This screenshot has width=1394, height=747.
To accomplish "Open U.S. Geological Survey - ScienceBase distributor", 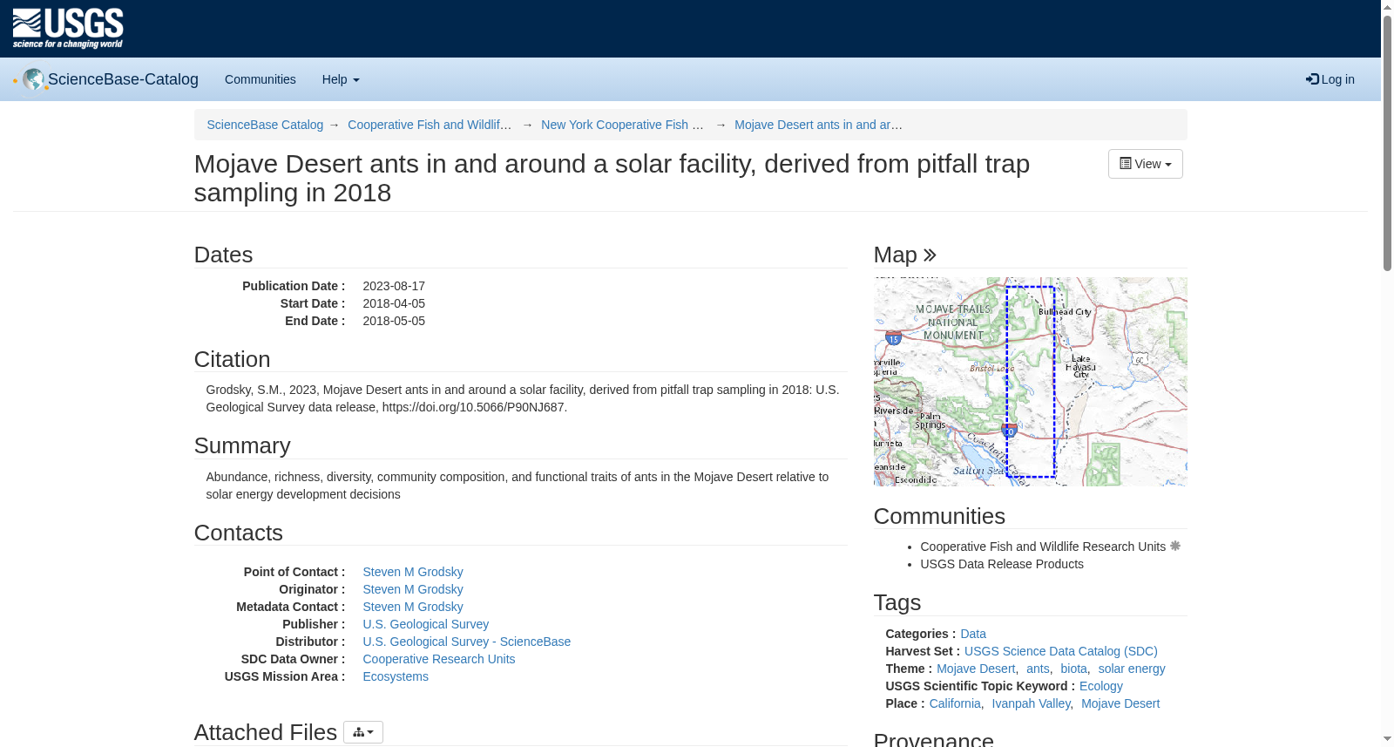I will tap(467, 642).
